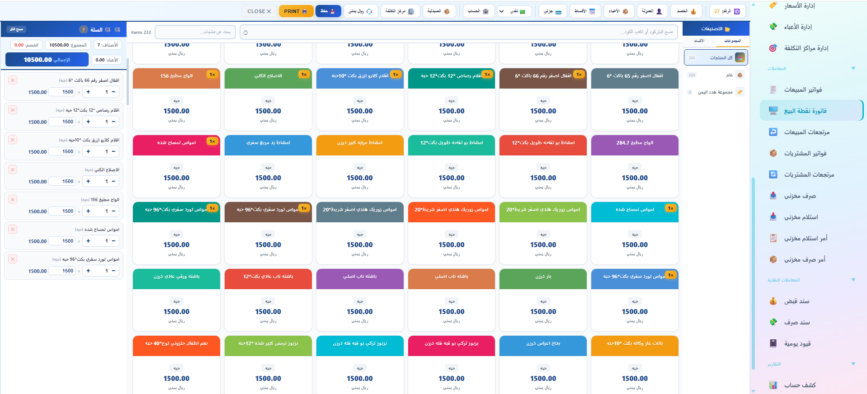Viewport: 867px width, 394px height.
Task: Open the الخصم discount option in toolbar
Action: tap(686, 11)
